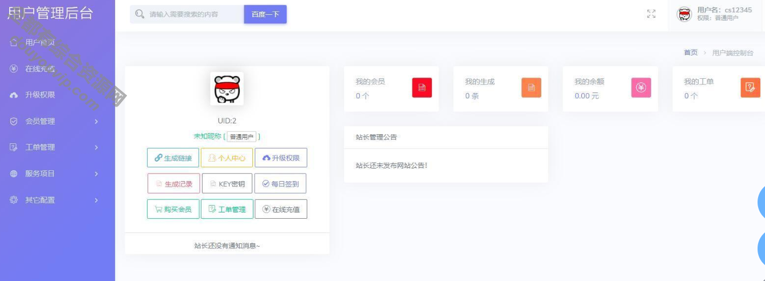Open 服务项目 sidebar menu
The image size is (765, 281).
pos(39,174)
